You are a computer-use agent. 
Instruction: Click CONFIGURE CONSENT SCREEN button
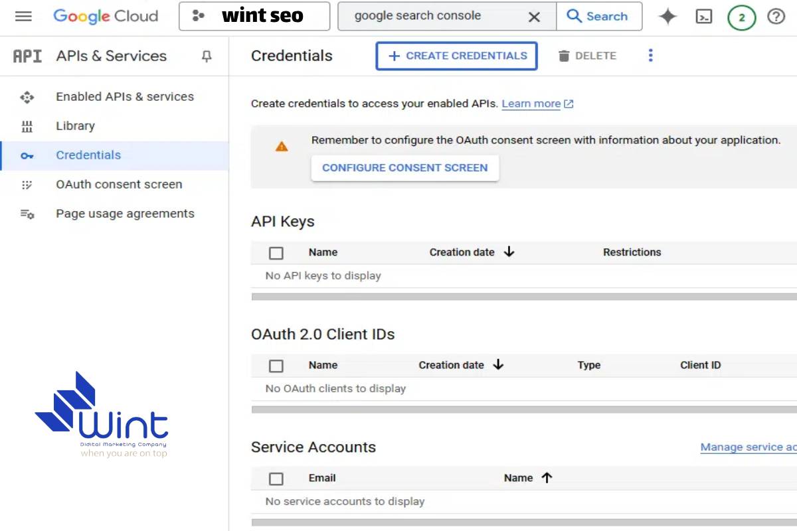(x=405, y=168)
